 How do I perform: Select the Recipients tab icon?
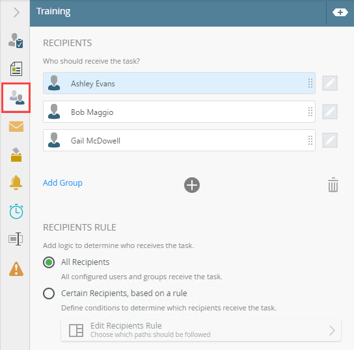(x=16, y=97)
